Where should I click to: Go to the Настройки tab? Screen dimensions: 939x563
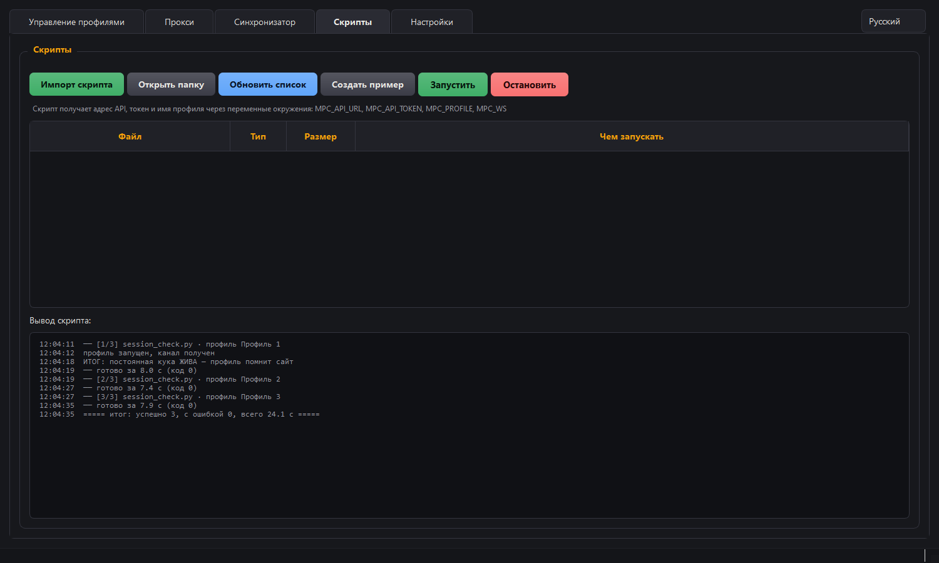pos(431,22)
